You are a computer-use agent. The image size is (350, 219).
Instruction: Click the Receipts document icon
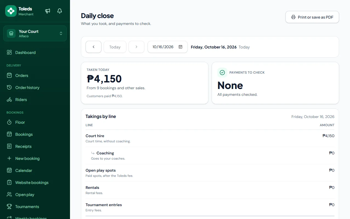(x=9, y=146)
